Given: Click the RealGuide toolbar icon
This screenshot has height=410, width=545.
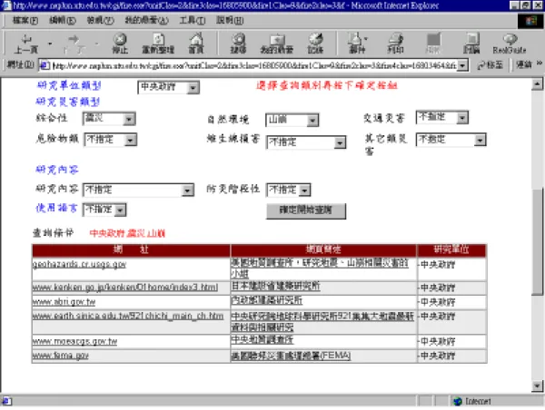Looking at the screenshot, I should click(510, 44).
